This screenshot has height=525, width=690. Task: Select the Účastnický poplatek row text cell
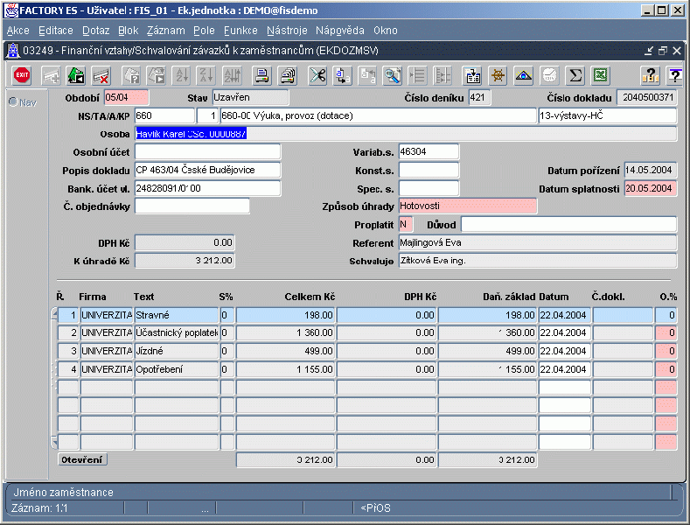coord(177,333)
